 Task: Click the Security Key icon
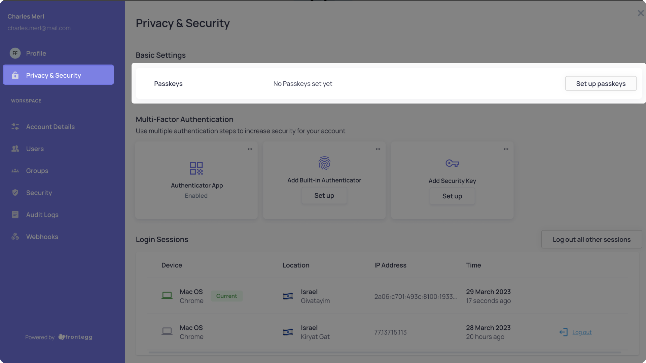pyautogui.click(x=452, y=163)
